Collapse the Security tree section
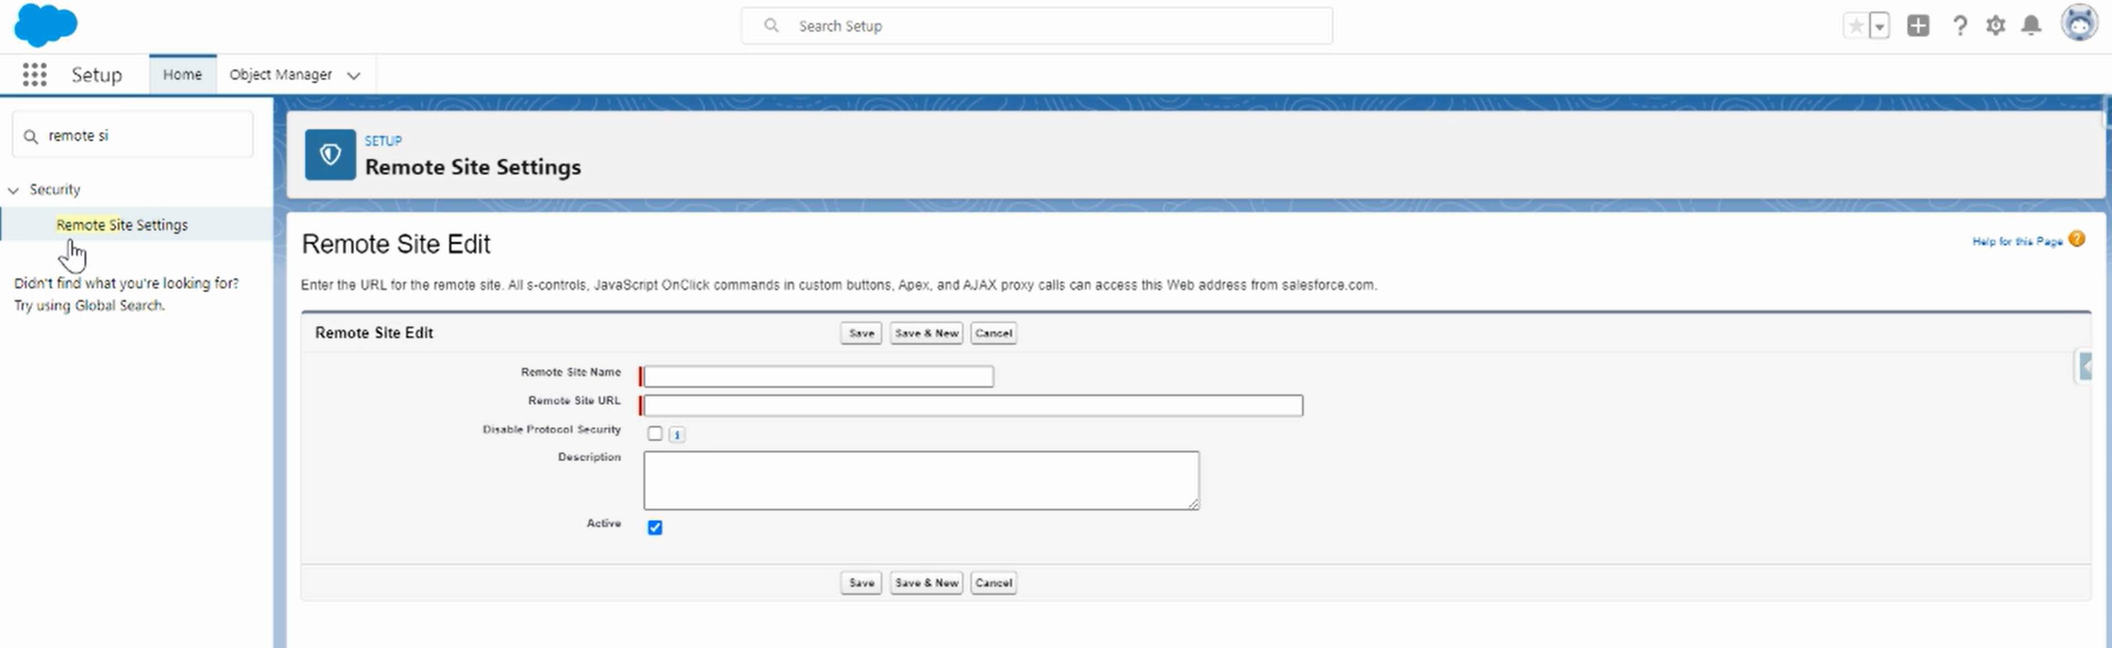The image size is (2112, 648). tap(13, 190)
